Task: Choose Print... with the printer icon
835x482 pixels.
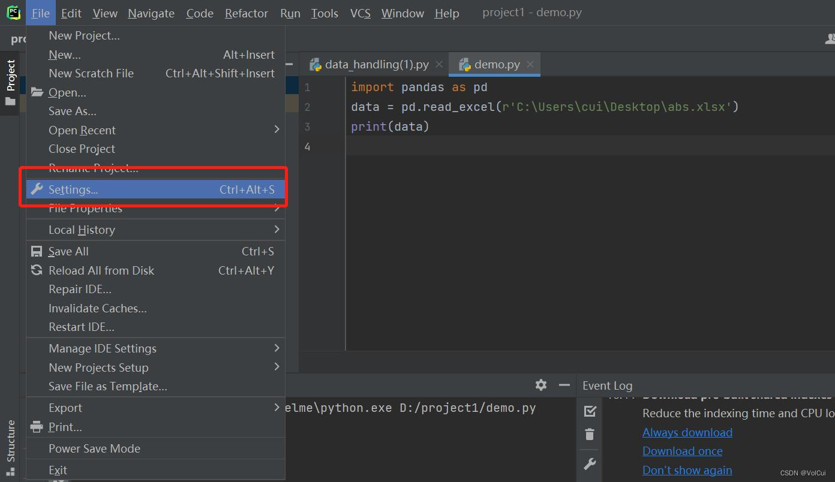Action: point(155,427)
